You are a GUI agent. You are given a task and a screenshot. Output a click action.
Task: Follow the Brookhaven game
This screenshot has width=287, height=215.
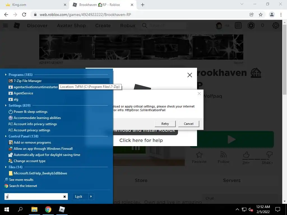coord(223,157)
